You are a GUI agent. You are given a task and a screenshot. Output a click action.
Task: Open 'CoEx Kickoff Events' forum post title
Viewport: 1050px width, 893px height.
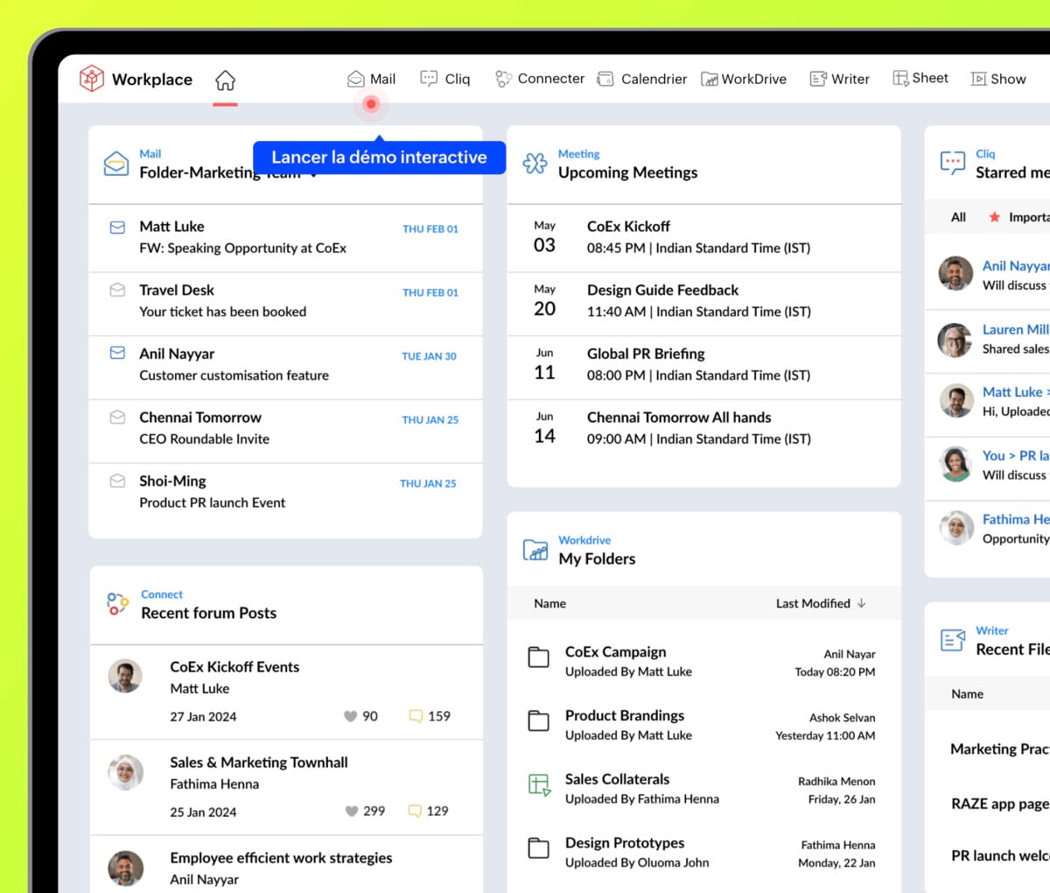pos(234,667)
